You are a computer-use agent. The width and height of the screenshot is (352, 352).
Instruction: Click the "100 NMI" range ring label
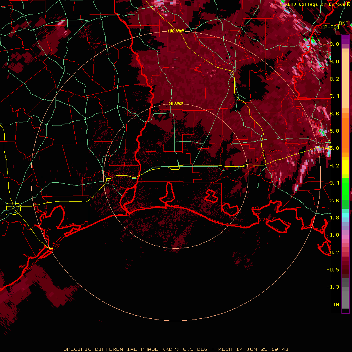coord(176,31)
